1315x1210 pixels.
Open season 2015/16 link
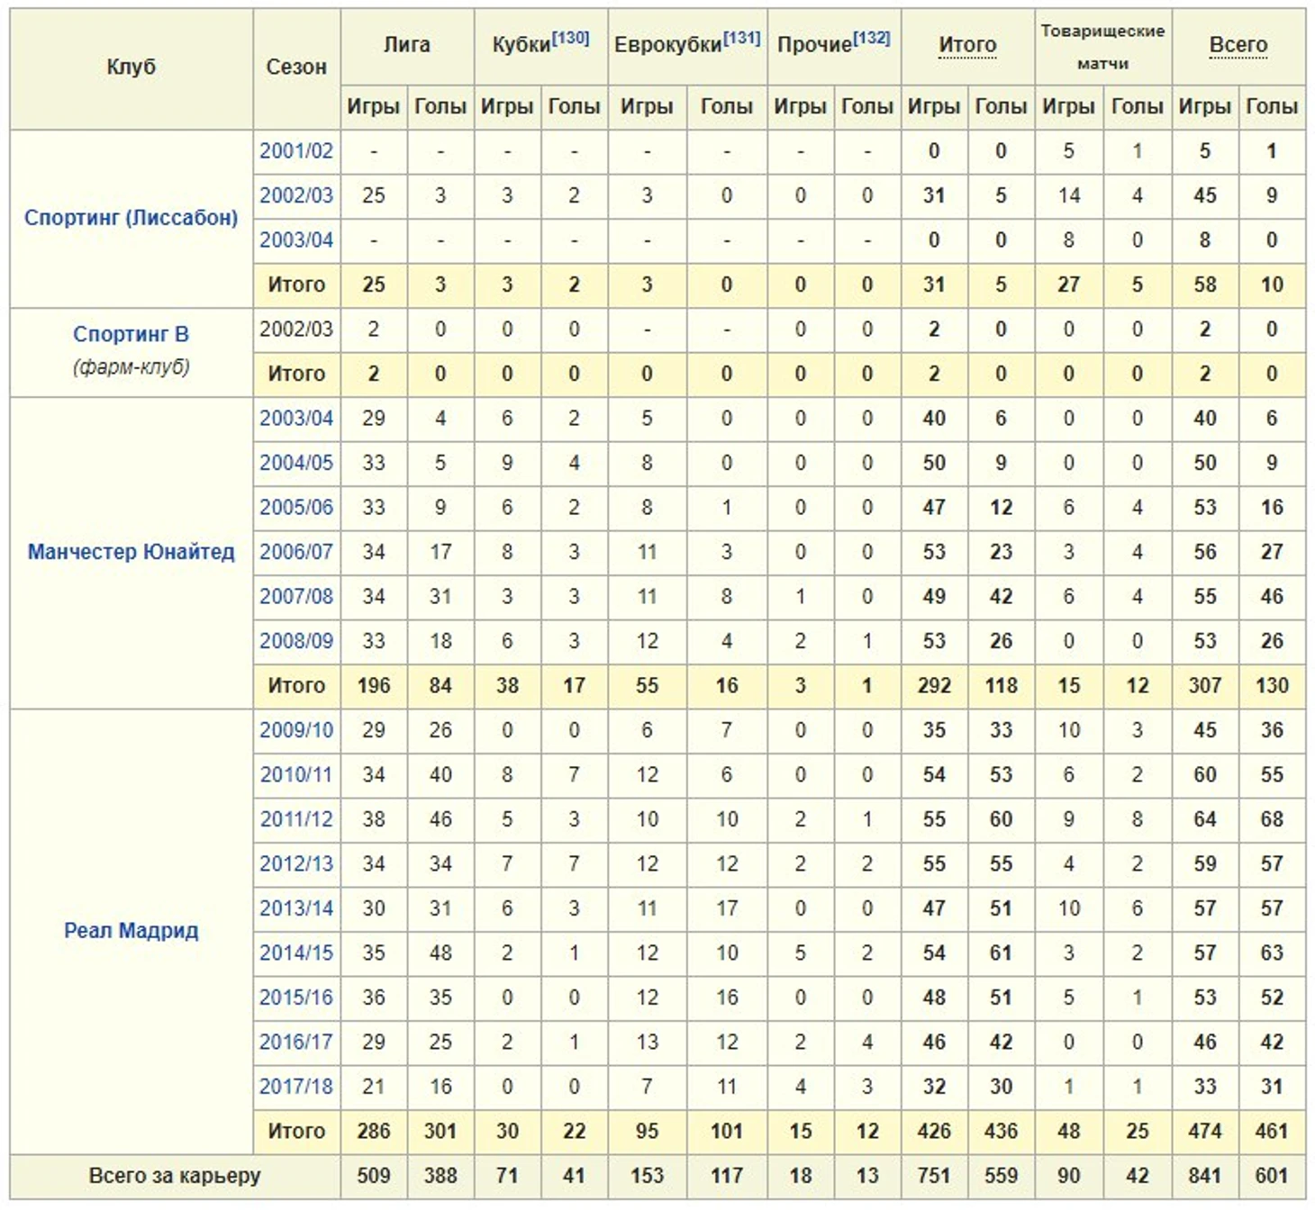(x=296, y=998)
